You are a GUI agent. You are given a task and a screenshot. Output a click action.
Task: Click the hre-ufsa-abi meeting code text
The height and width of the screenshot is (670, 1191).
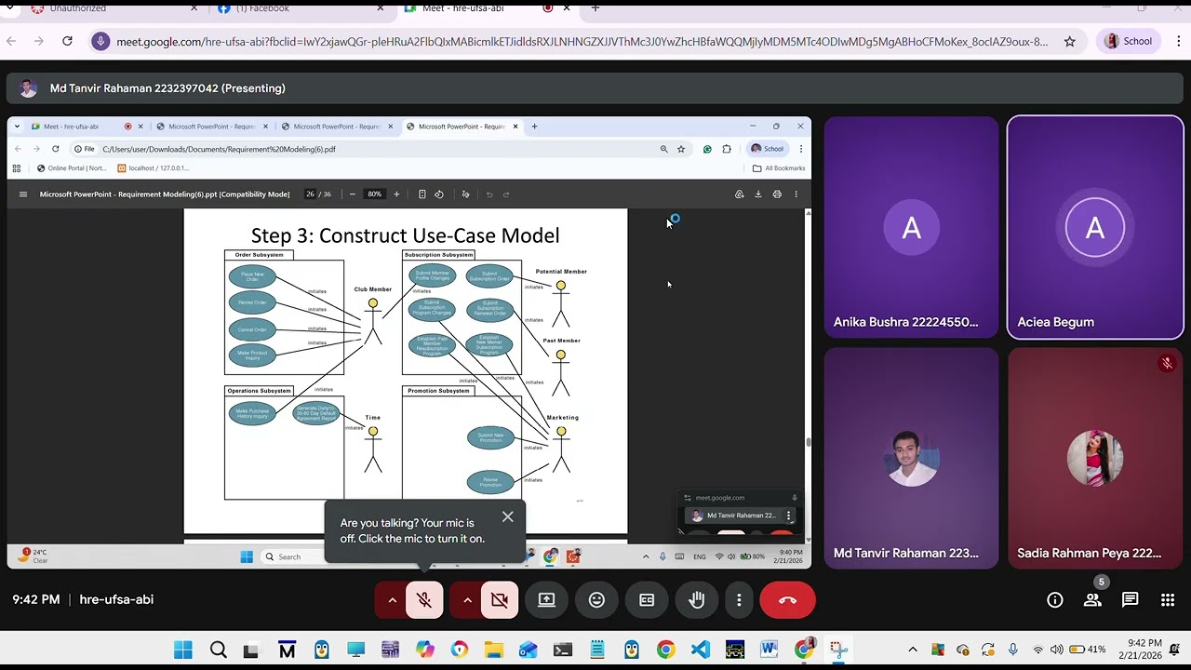pyautogui.click(x=116, y=600)
